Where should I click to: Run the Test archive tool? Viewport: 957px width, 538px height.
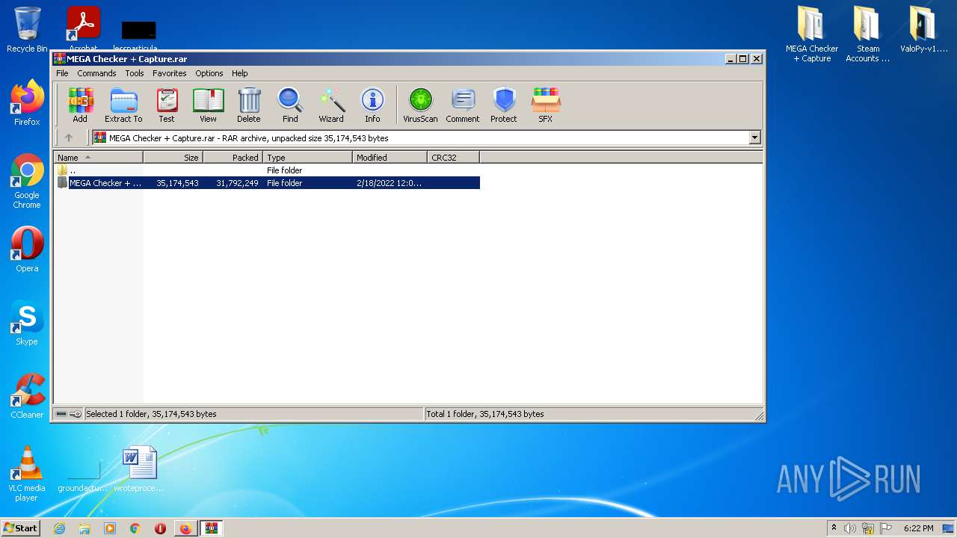pos(167,105)
